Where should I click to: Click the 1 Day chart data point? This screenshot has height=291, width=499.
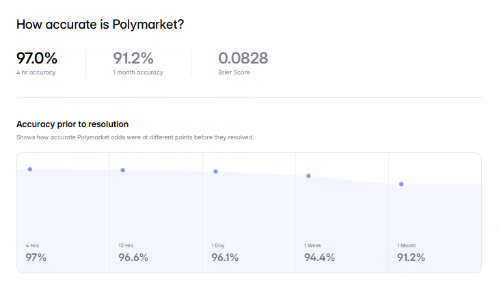click(216, 171)
